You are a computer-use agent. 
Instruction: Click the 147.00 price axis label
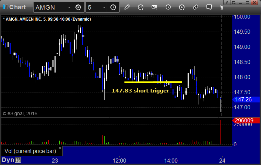242,108
